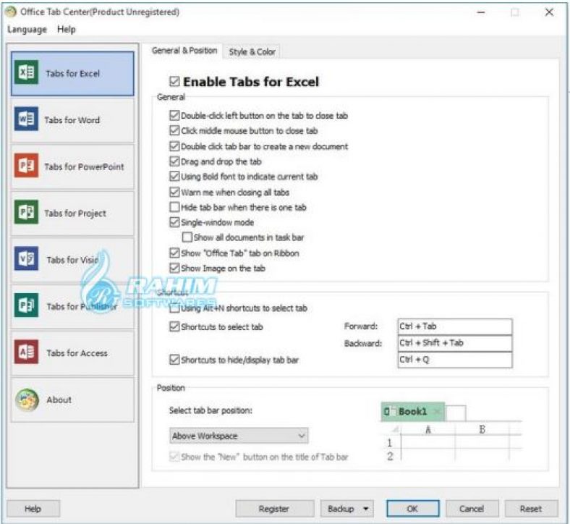Click the Forward shortcut field Ctrl + Tab

tap(455, 326)
